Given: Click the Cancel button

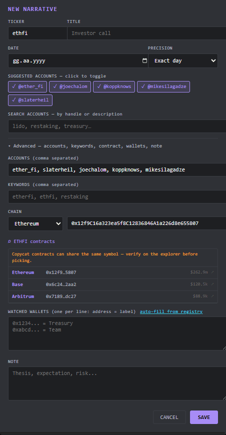Looking at the screenshot, I should click(169, 417).
